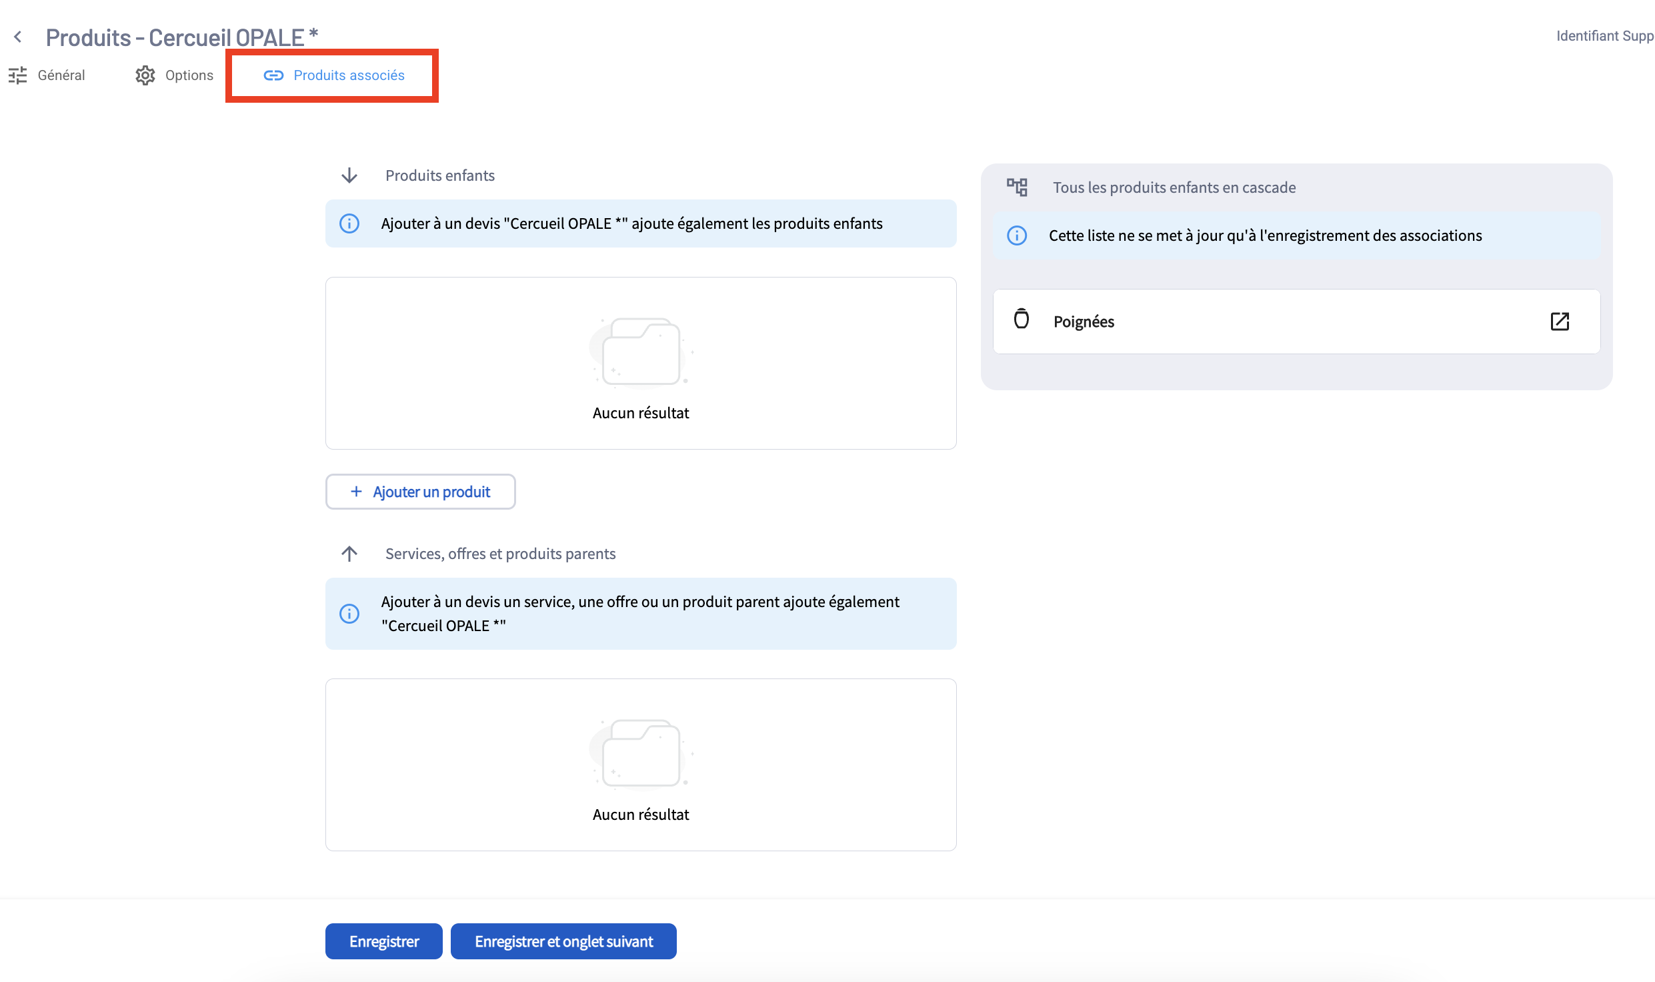Click the cascade tree icon in the right panel
Viewport: 1655px width, 982px height.
point(1017,187)
